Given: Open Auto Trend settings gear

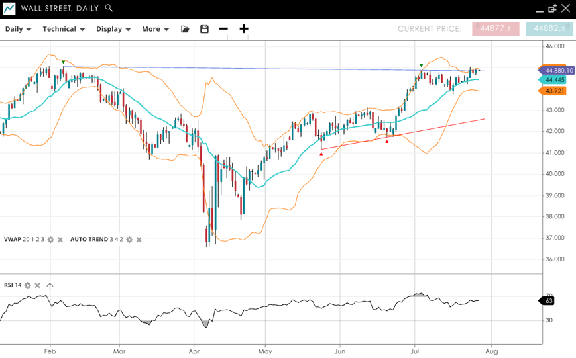Looking at the screenshot, I should pyautogui.click(x=129, y=240).
